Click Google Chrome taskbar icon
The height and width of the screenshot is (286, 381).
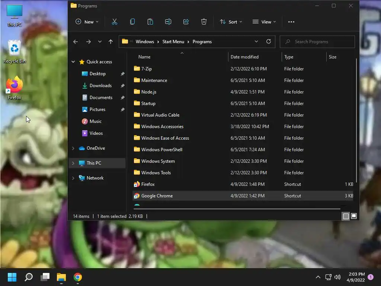(78, 277)
